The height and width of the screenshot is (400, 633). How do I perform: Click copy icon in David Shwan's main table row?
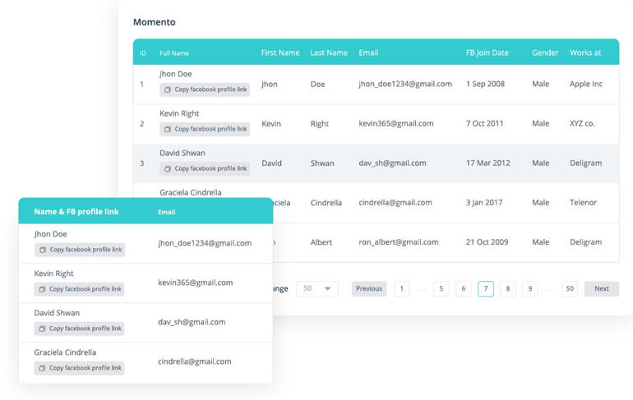tap(167, 168)
